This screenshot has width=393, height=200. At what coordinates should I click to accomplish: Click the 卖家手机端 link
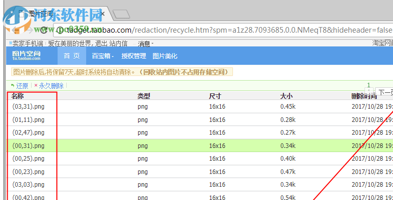coord(28,44)
